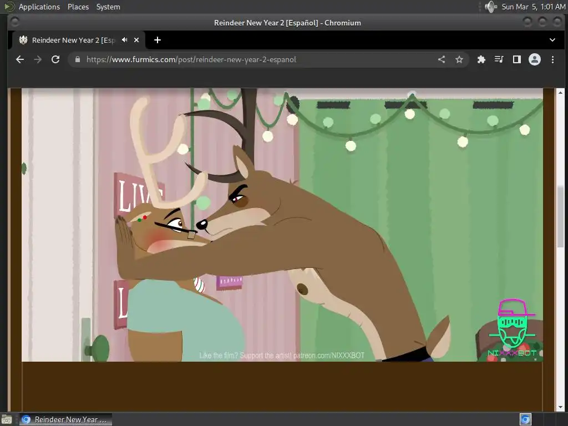The image size is (568, 426).
Task: Click the desktop icon at top-left panel
Action: coord(9,7)
